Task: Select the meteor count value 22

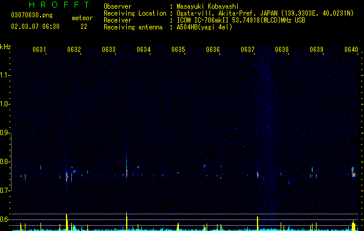Action: coord(84,27)
